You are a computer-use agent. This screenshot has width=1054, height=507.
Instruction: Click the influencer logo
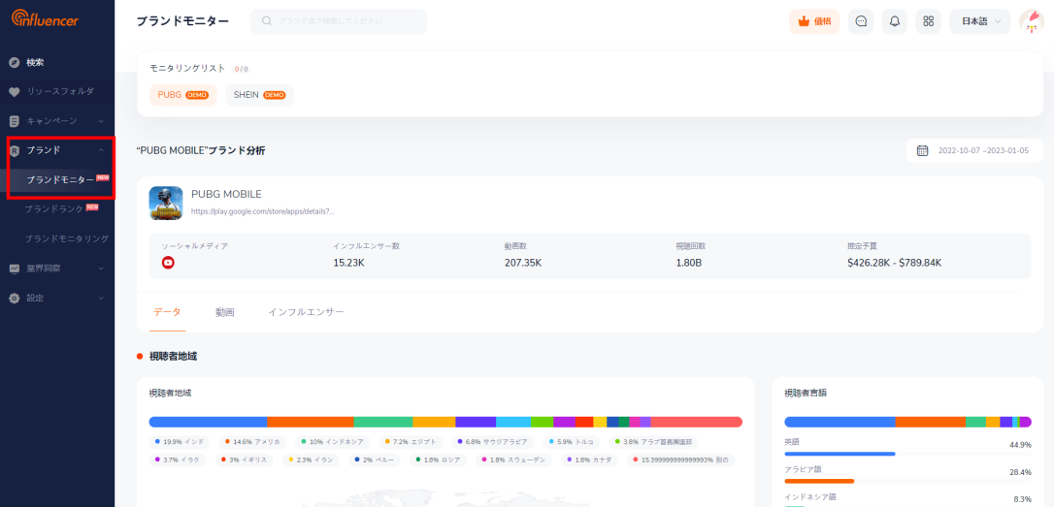[45, 18]
